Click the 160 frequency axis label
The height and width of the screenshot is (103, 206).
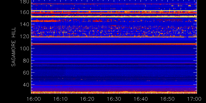(25, 12)
